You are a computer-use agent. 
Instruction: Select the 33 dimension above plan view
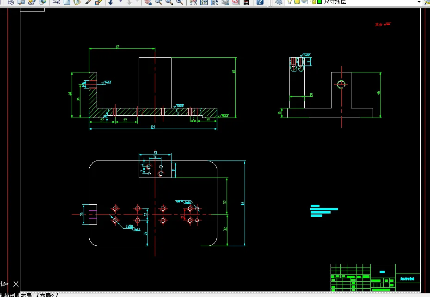[x=155, y=153]
